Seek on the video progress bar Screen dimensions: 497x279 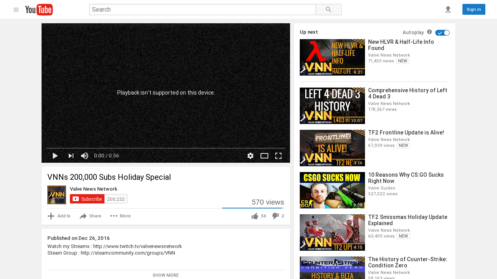click(x=166, y=148)
